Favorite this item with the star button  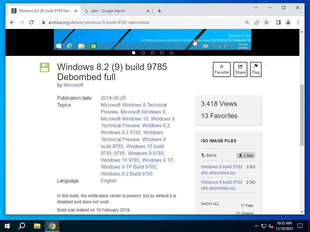tap(222, 69)
